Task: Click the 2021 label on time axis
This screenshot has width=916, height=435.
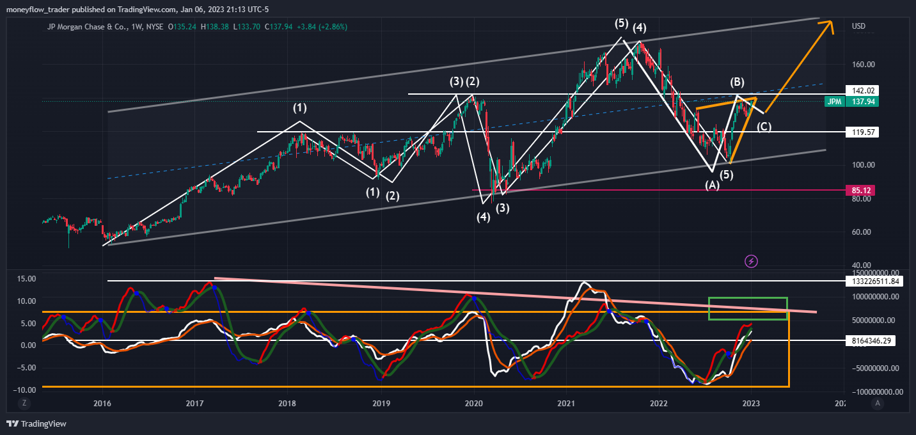Action: click(566, 403)
